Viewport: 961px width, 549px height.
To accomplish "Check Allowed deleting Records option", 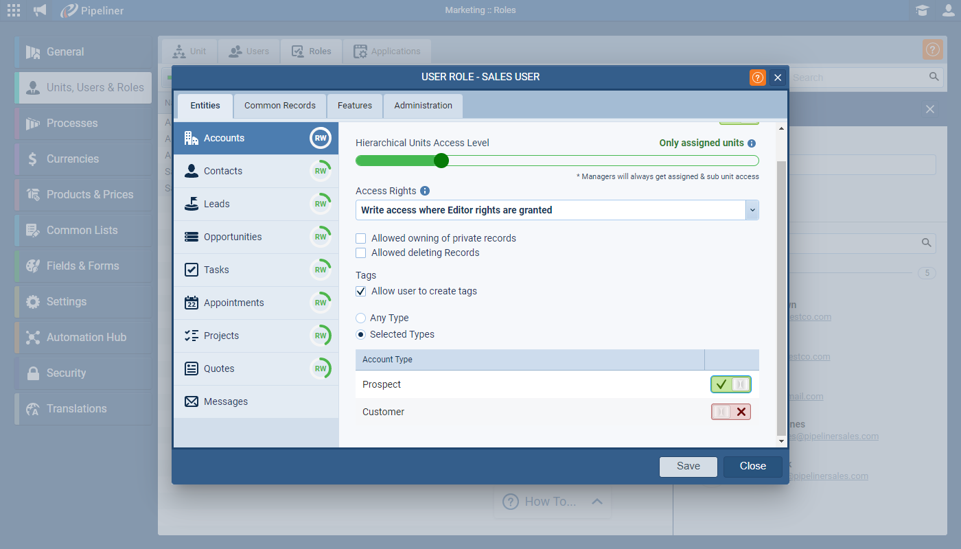I will pyautogui.click(x=361, y=253).
